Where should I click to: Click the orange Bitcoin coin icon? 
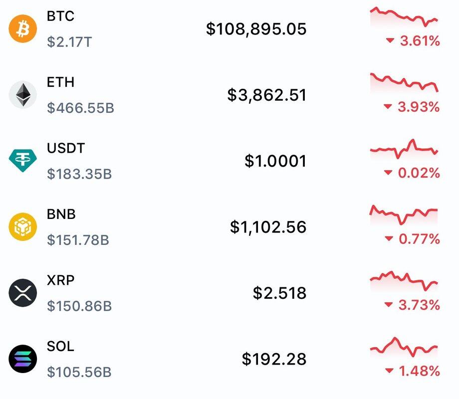pyautogui.click(x=23, y=29)
